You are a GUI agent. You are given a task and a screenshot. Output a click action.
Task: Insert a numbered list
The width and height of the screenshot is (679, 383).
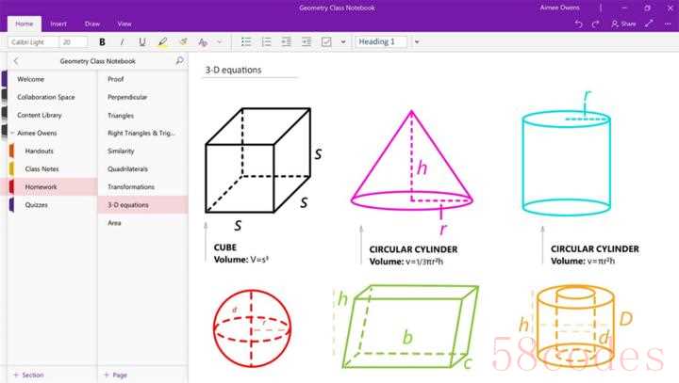coord(266,42)
